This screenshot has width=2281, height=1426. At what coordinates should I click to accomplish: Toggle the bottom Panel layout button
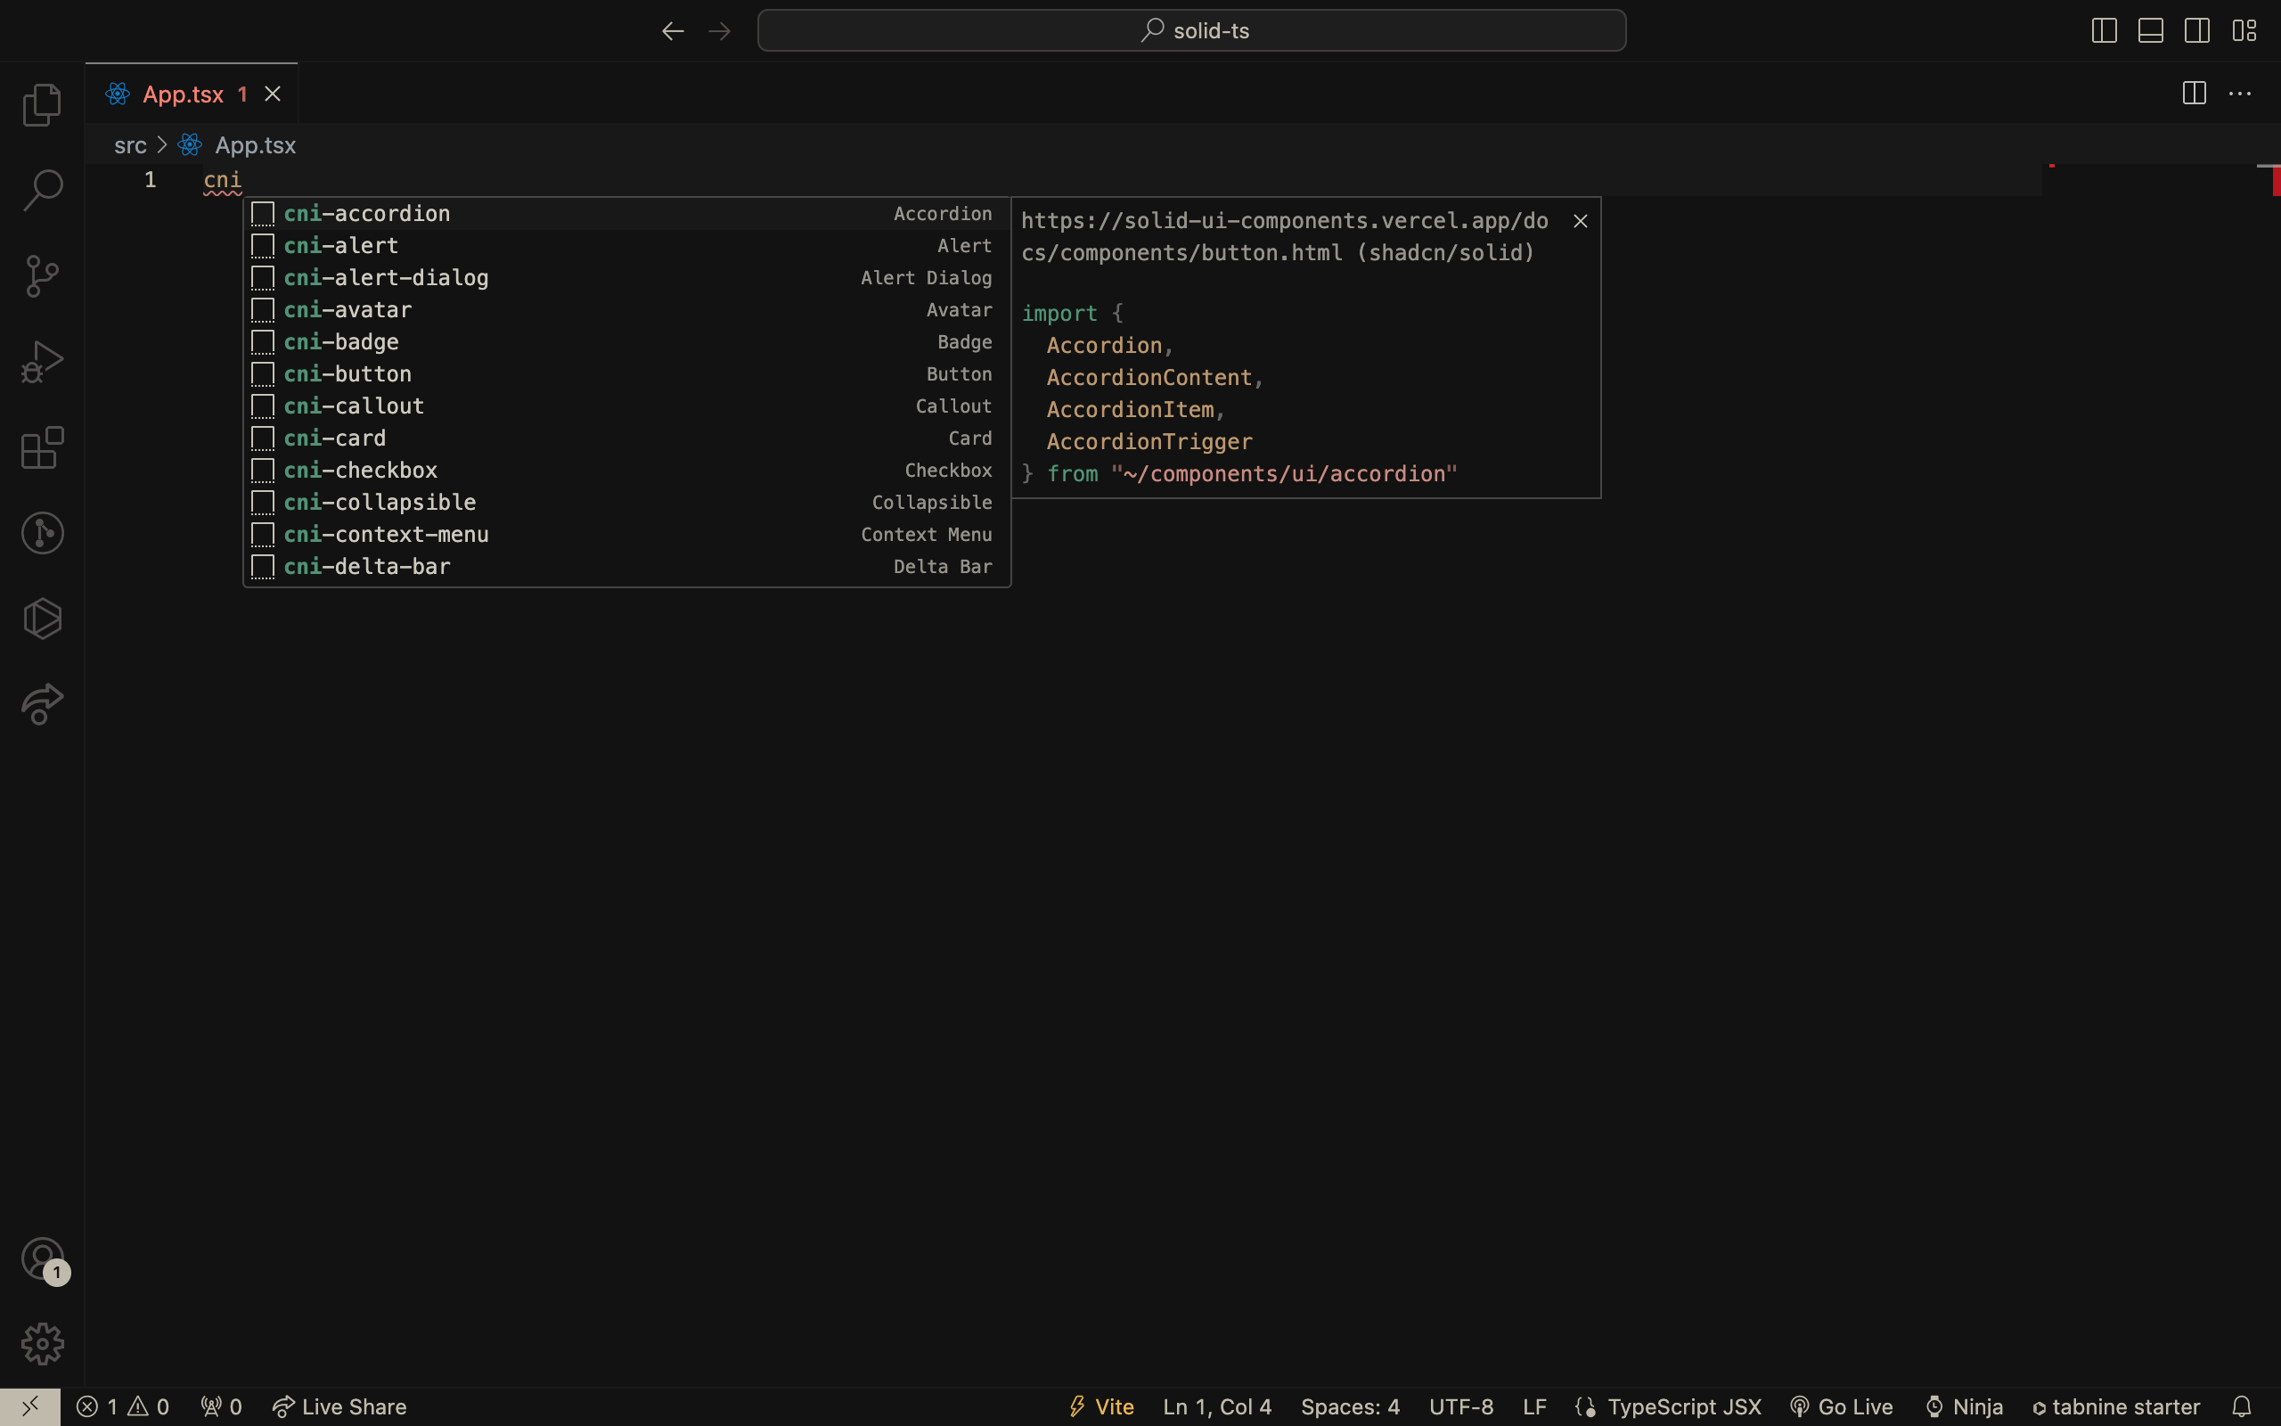[x=2150, y=31]
